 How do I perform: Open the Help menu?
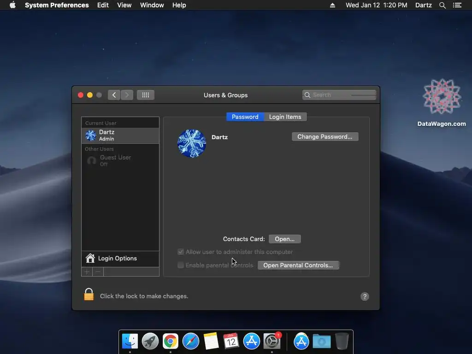coord(179,5)
